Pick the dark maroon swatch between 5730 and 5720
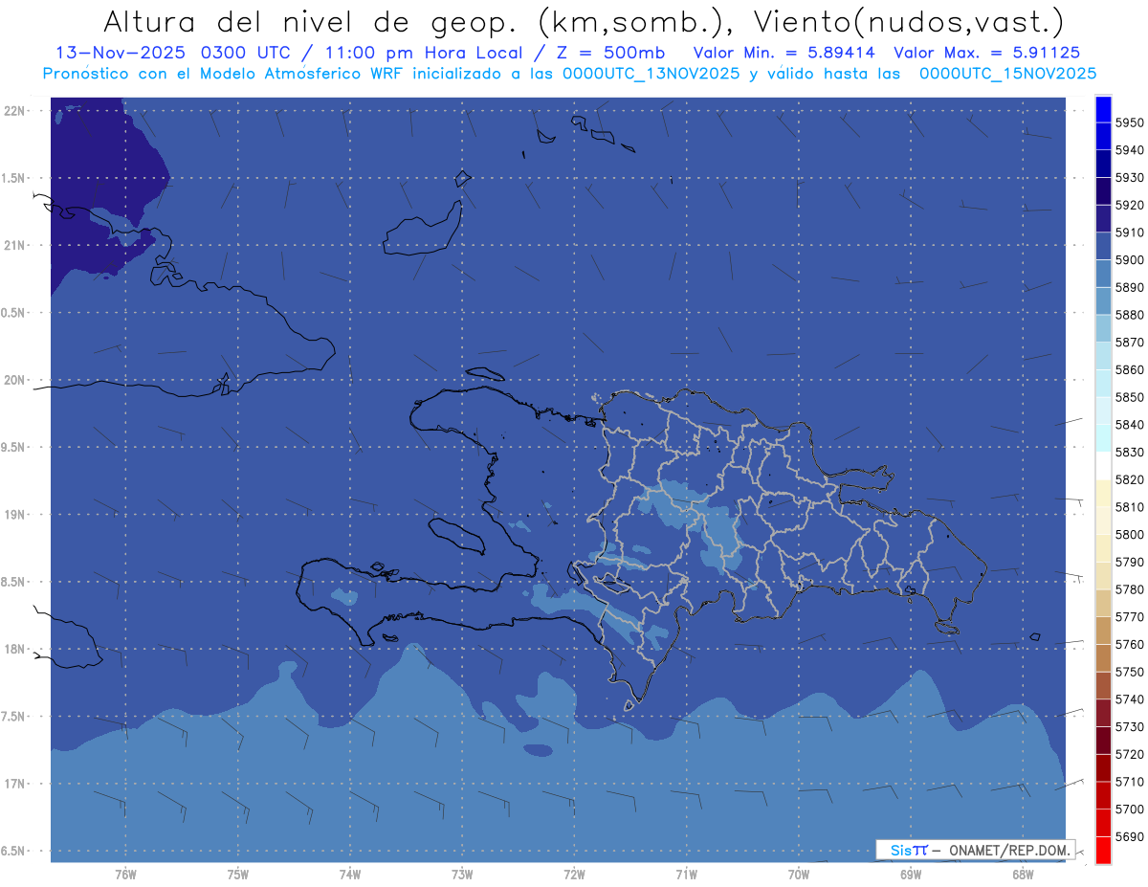The width and height of the screenshot is (1148, 887). click(x=1102, y=740)
